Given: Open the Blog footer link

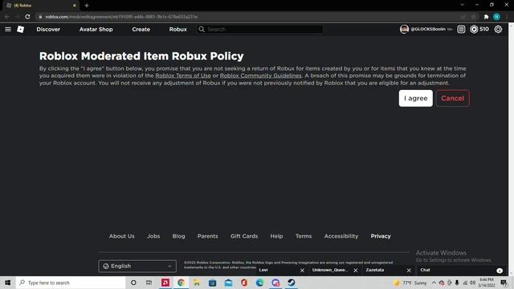Looking at the screenshot, I should [x=178, y=236].
